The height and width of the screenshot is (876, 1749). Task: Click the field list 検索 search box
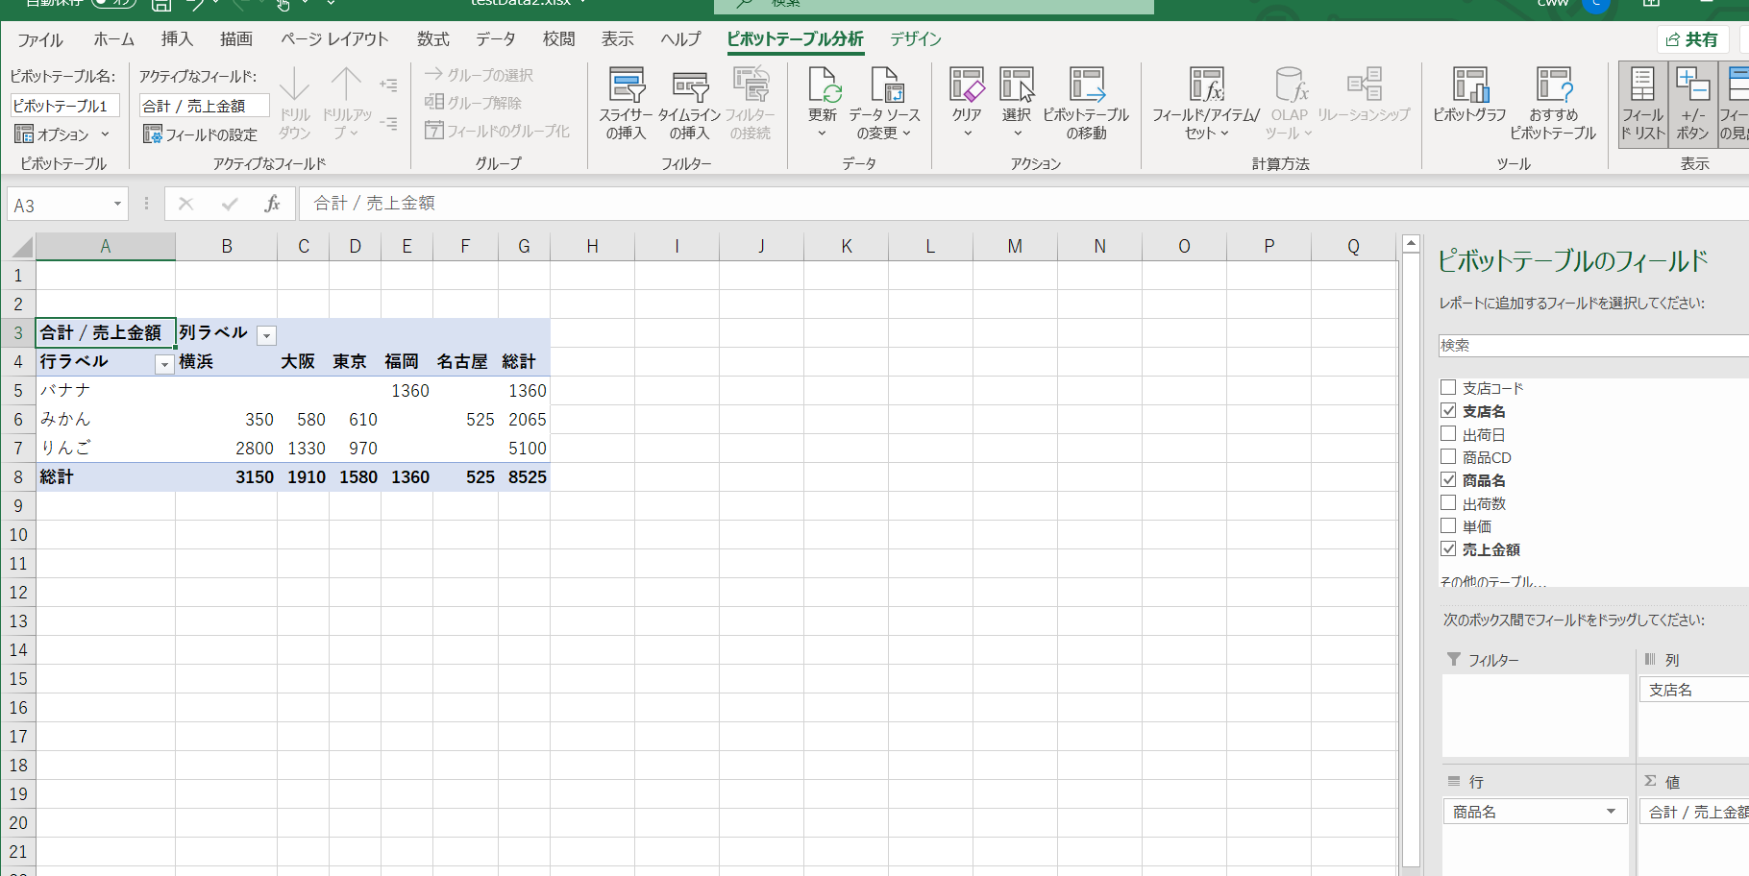point(1592,346)
